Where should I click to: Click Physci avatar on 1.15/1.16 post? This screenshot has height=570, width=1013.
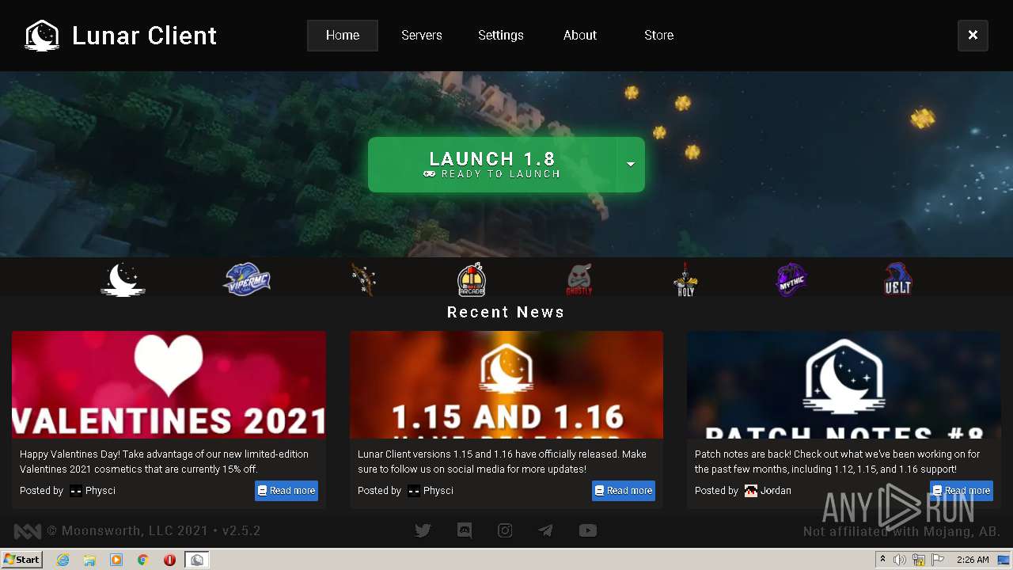click(414, 491)
